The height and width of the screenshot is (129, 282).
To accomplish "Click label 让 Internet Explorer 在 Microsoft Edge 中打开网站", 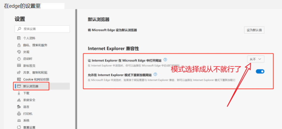I will point(125,60).
